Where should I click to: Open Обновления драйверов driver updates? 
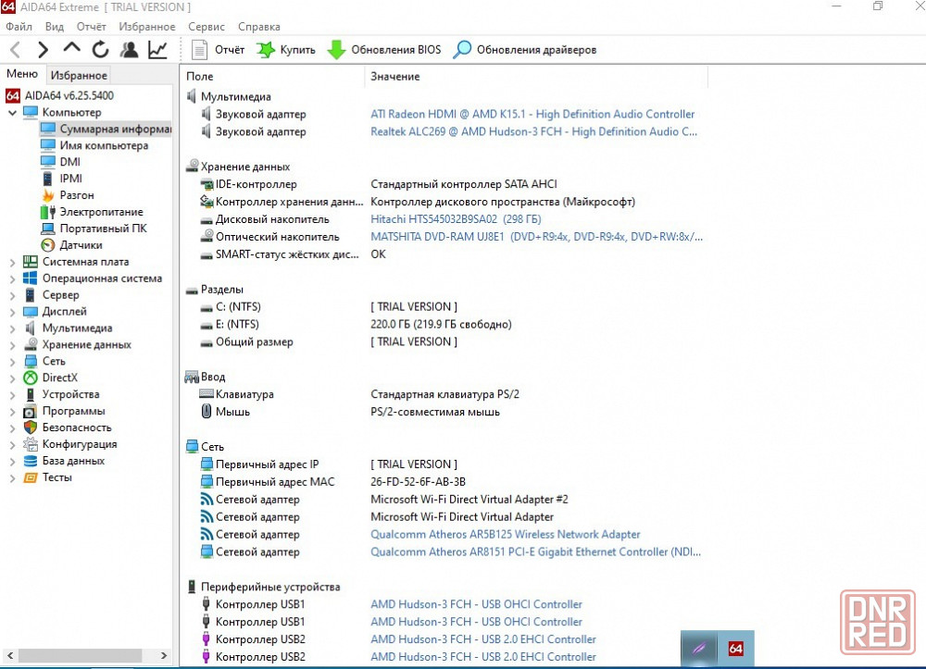click(524, 49)
